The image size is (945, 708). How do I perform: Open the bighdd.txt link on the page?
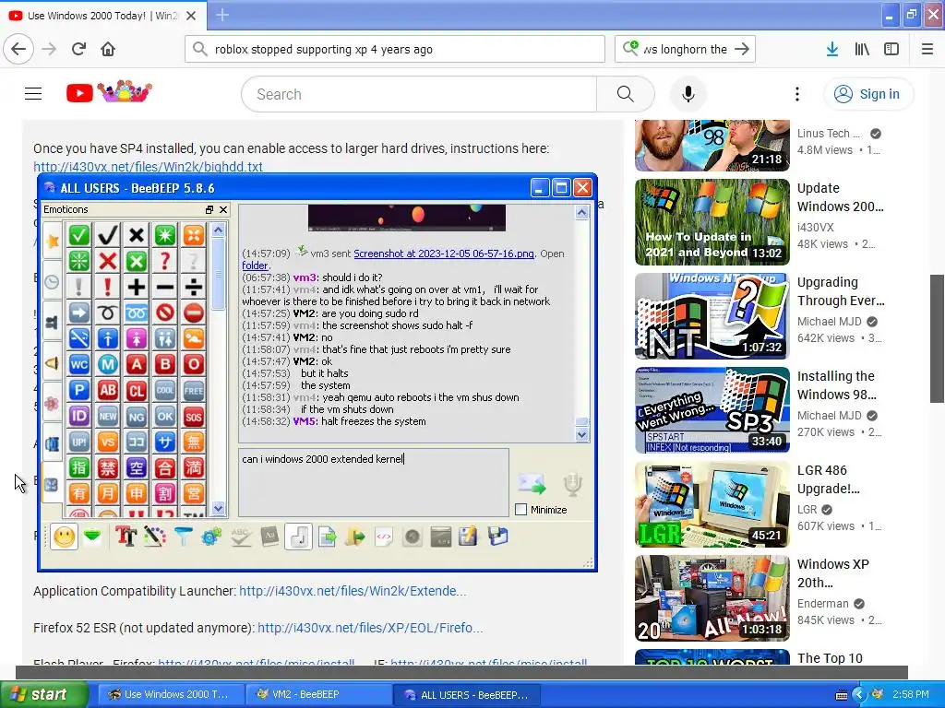coord(148,167)
